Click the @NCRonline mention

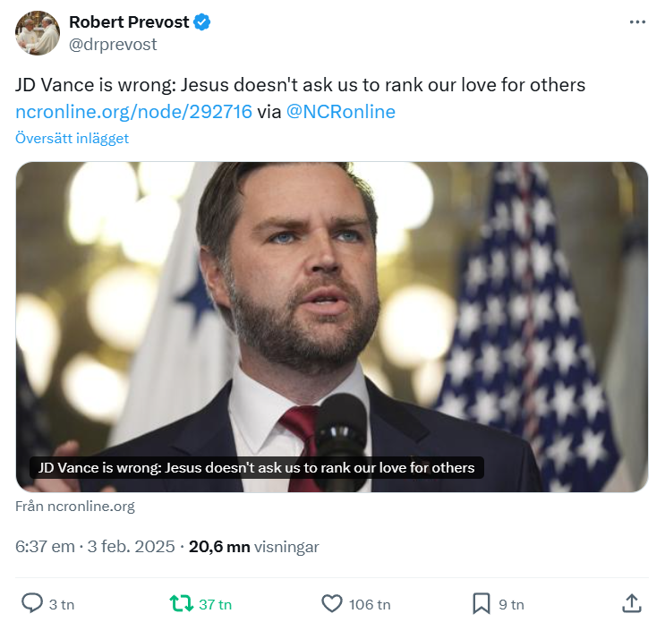[340, 112]
